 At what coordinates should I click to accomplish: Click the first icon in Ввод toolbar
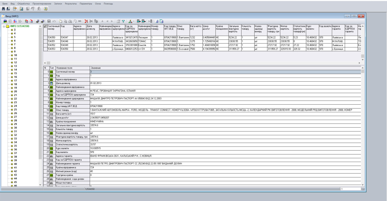(5, 21)
